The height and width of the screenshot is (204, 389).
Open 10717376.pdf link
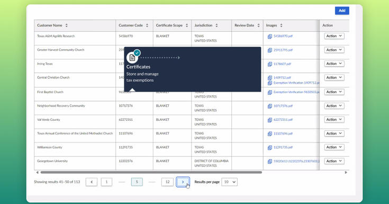coord(283,106)
